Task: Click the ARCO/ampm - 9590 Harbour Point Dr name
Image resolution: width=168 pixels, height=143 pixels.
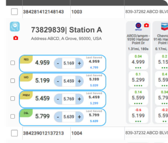Action: pos(138,39)
